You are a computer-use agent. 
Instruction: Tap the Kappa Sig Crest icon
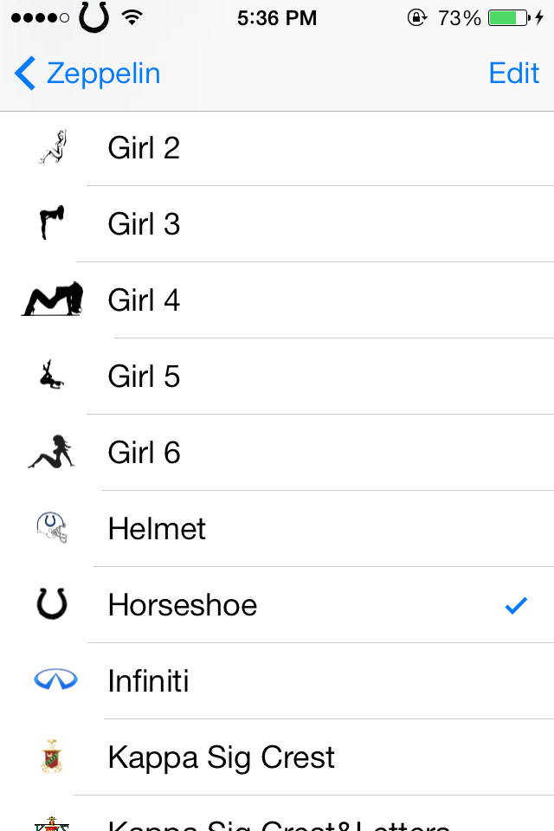pos(52,757)
